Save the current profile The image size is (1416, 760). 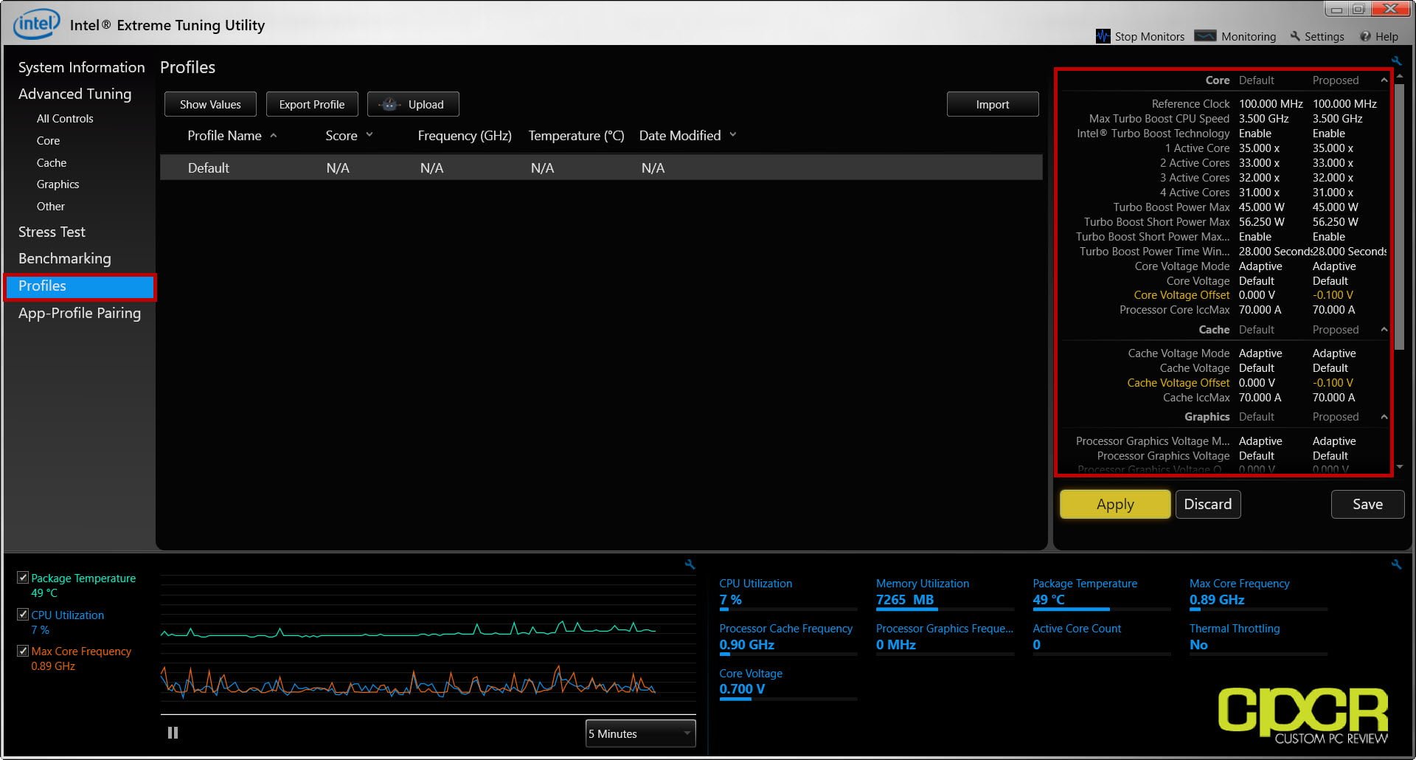[x=1367, y=504]
